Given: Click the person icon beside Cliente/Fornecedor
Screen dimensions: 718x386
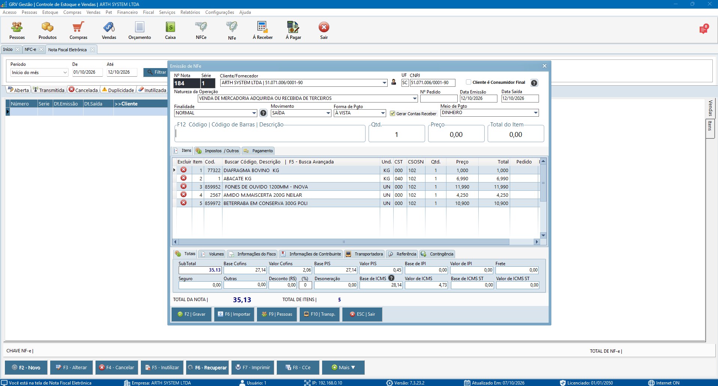Looking at the screenshot, I should click(394, 82).
